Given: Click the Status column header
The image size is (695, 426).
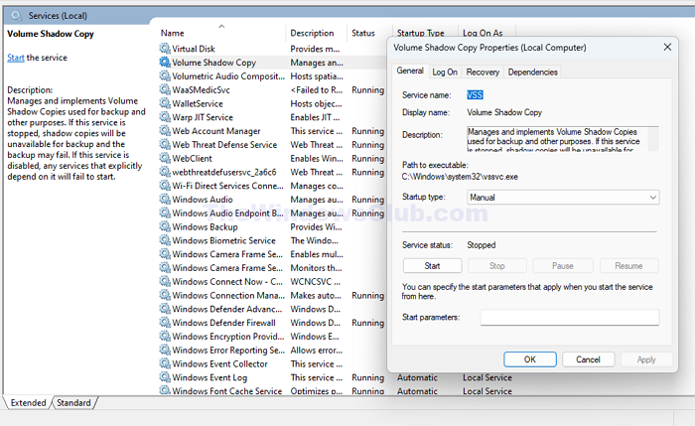Looking at the screenshot, I should (363, 33).
